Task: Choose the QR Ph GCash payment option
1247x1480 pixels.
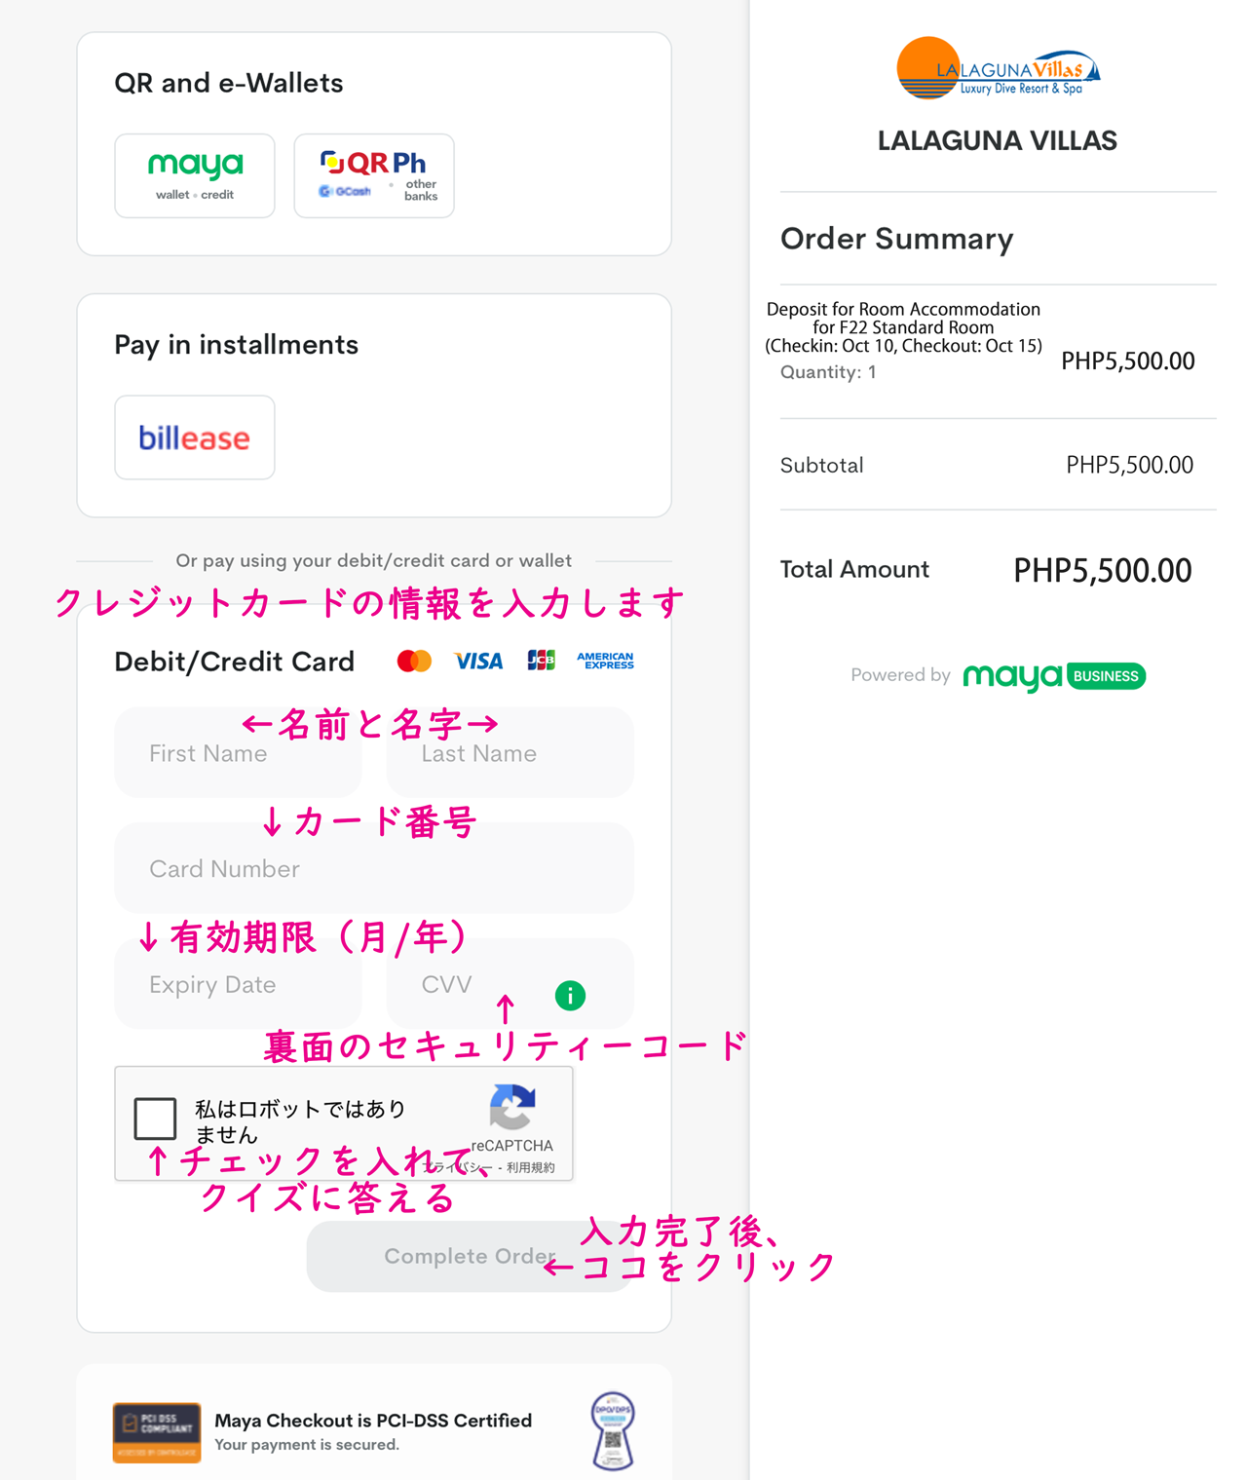Action: pos(374,175)
